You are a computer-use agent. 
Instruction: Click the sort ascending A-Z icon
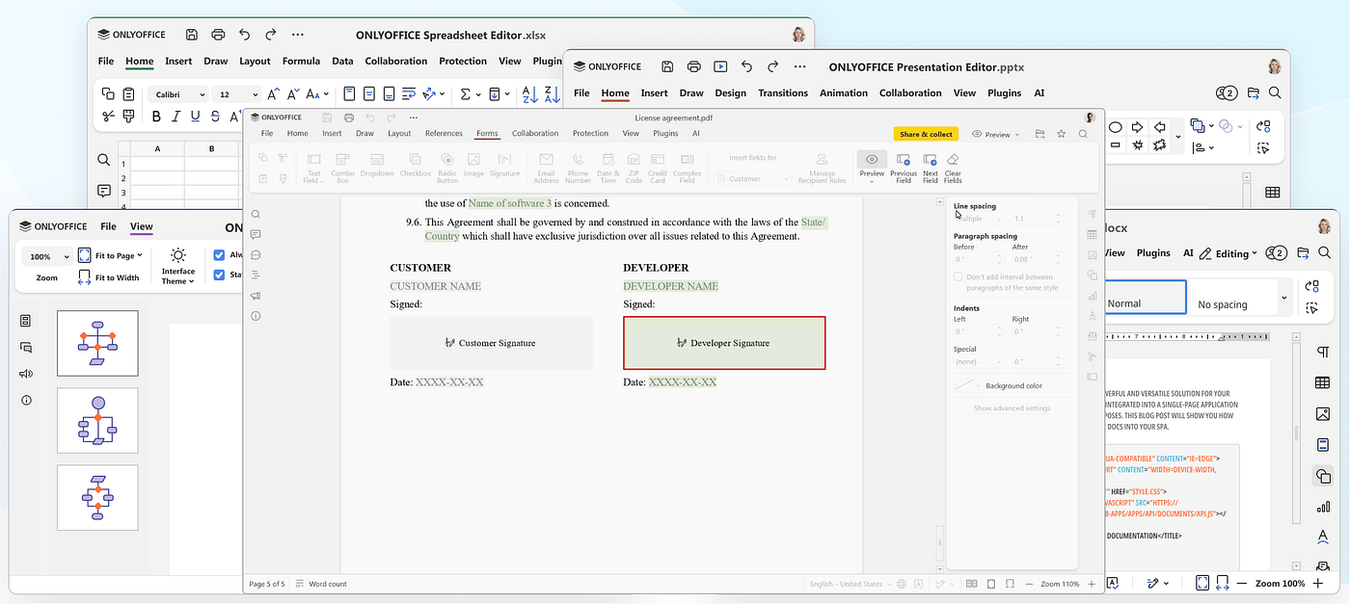coord(529,94)
